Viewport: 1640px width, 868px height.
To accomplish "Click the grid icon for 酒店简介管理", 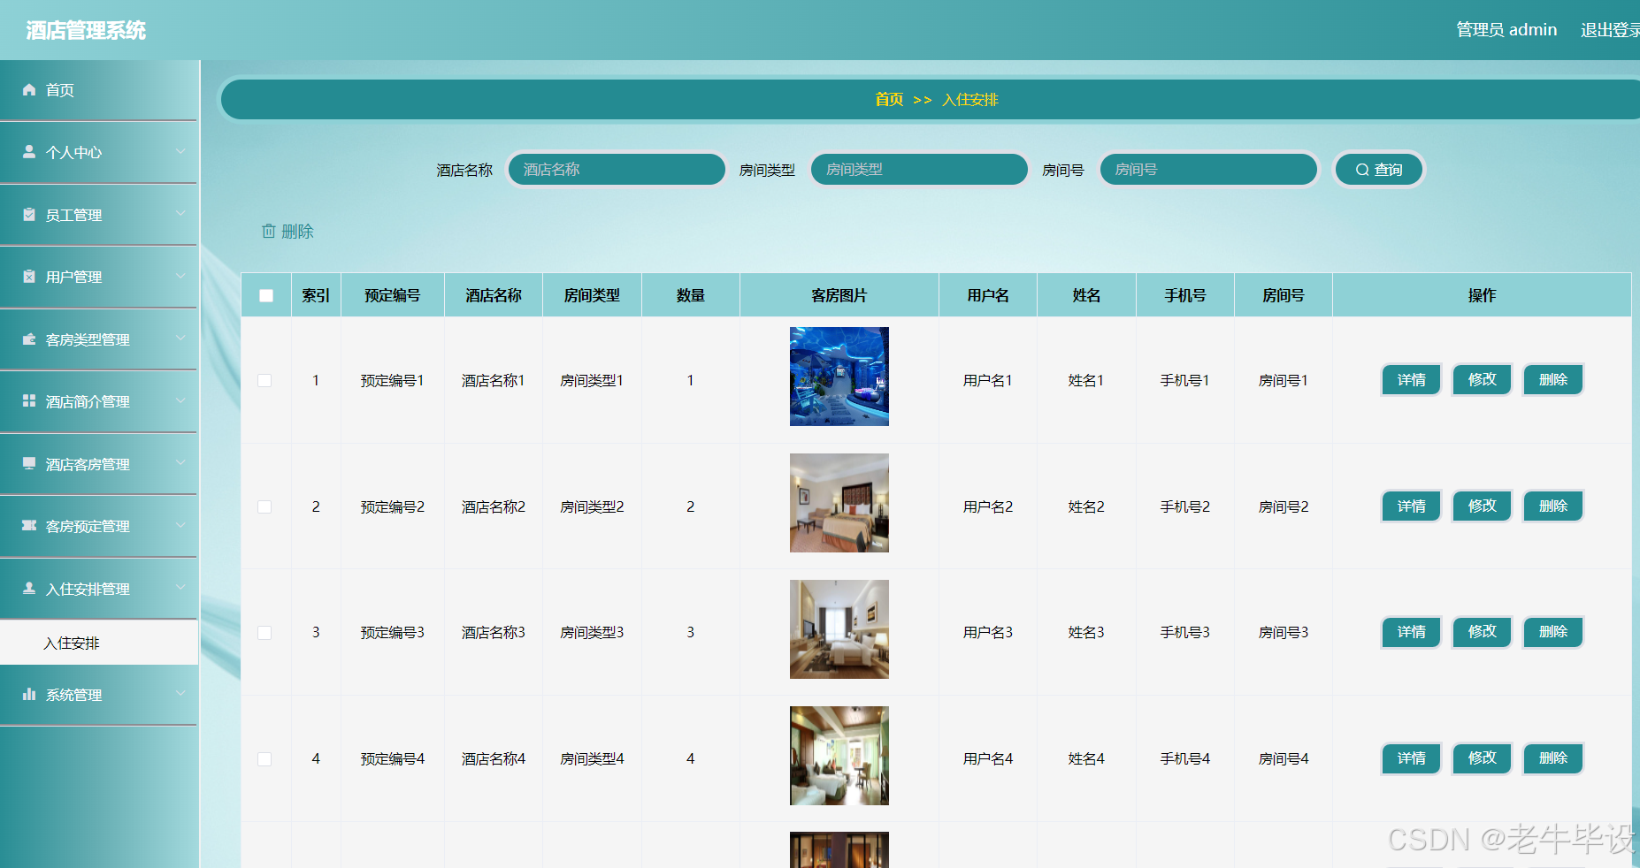I will [x=29, y=400].
